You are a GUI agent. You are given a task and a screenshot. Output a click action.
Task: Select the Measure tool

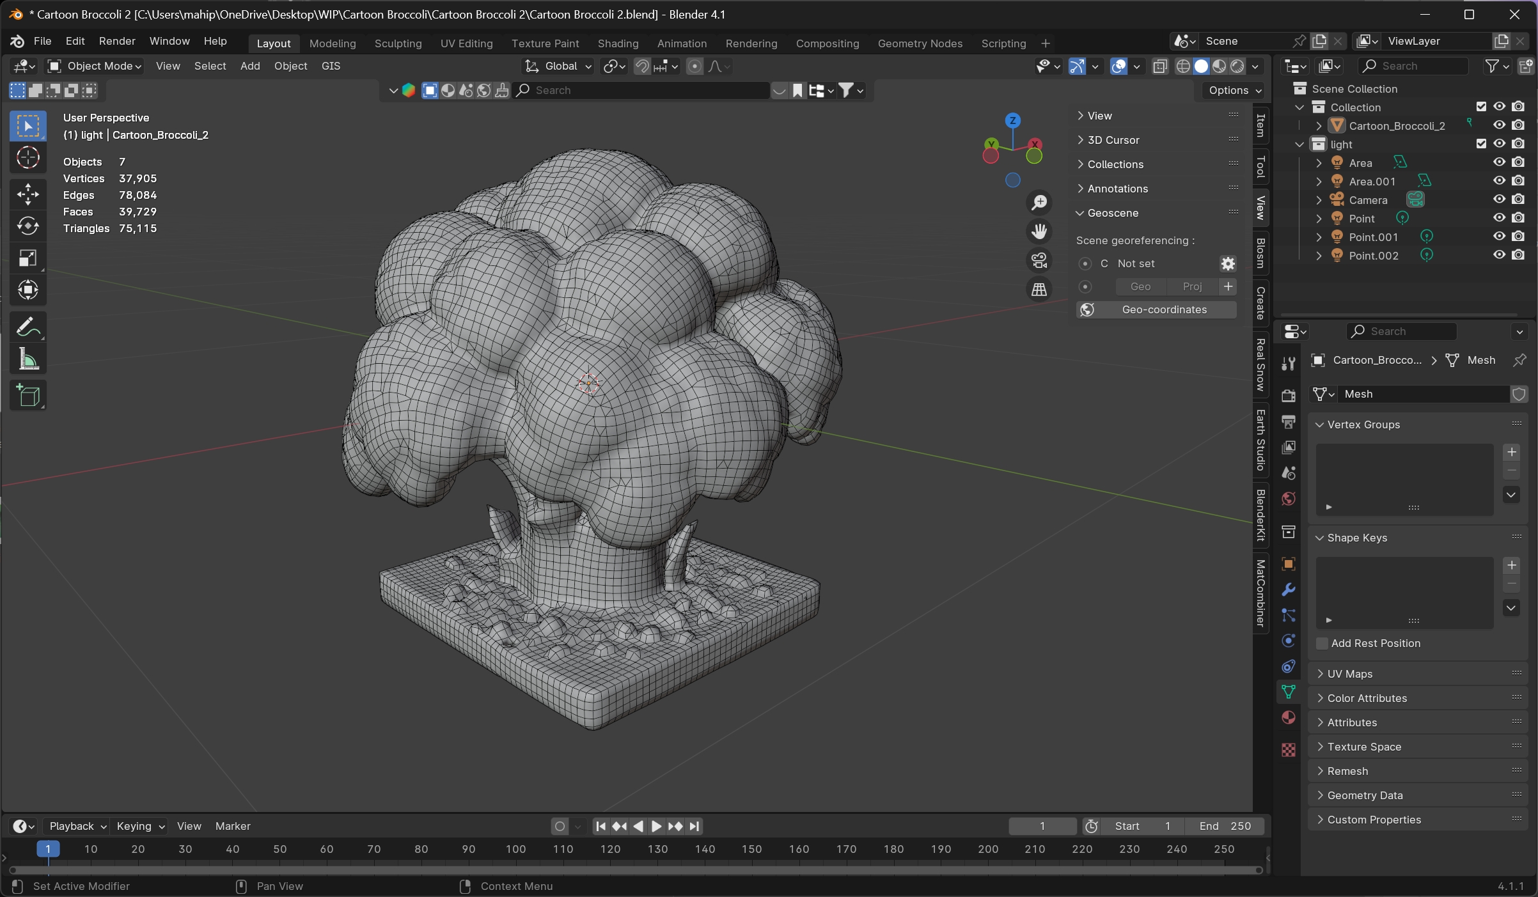click(28, 360)
